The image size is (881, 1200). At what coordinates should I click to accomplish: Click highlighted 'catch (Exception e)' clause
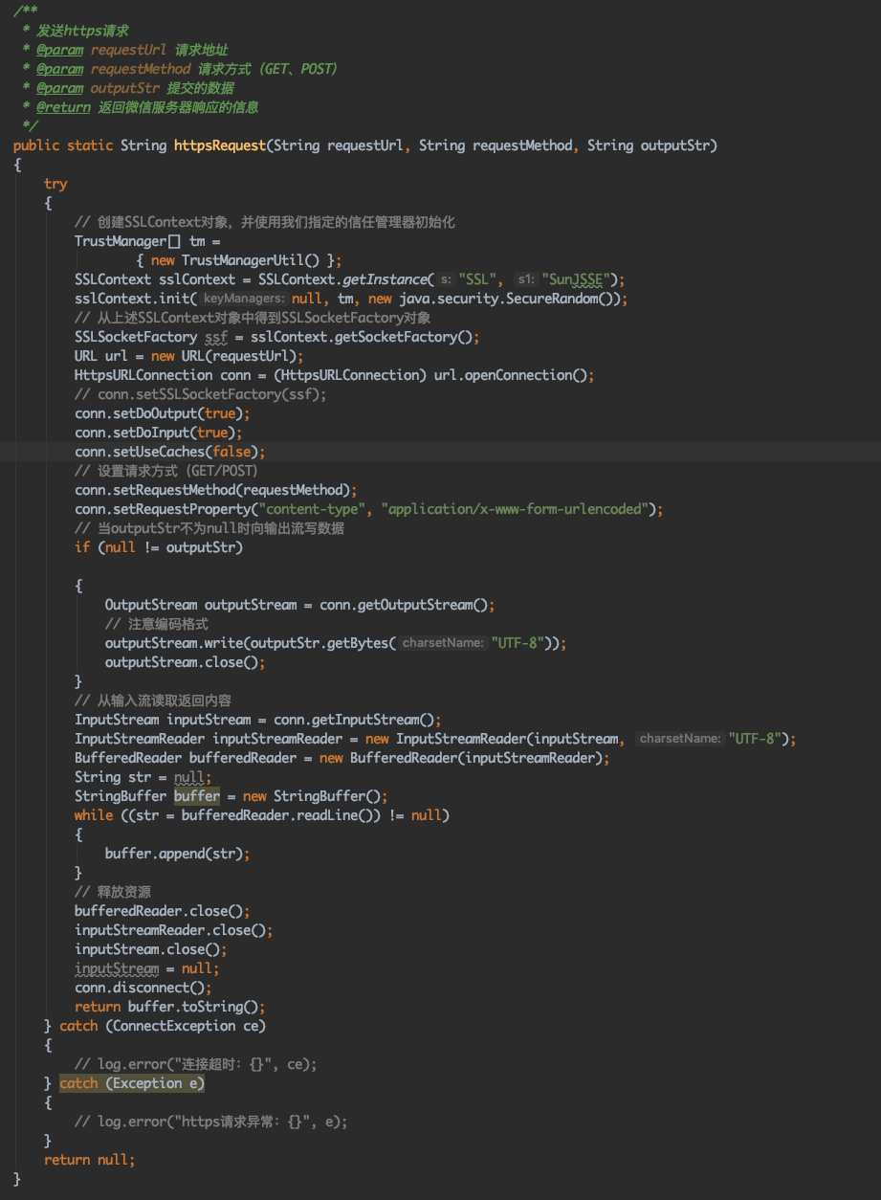click(132, 1083)
